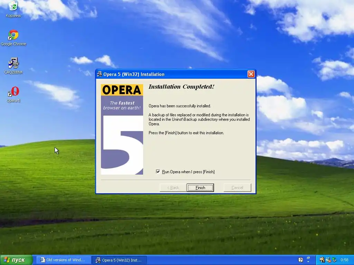Select the Google Chrome desktop shortcut
The width and height of the screenshot is (354, 265).
(x=13, y=38)
